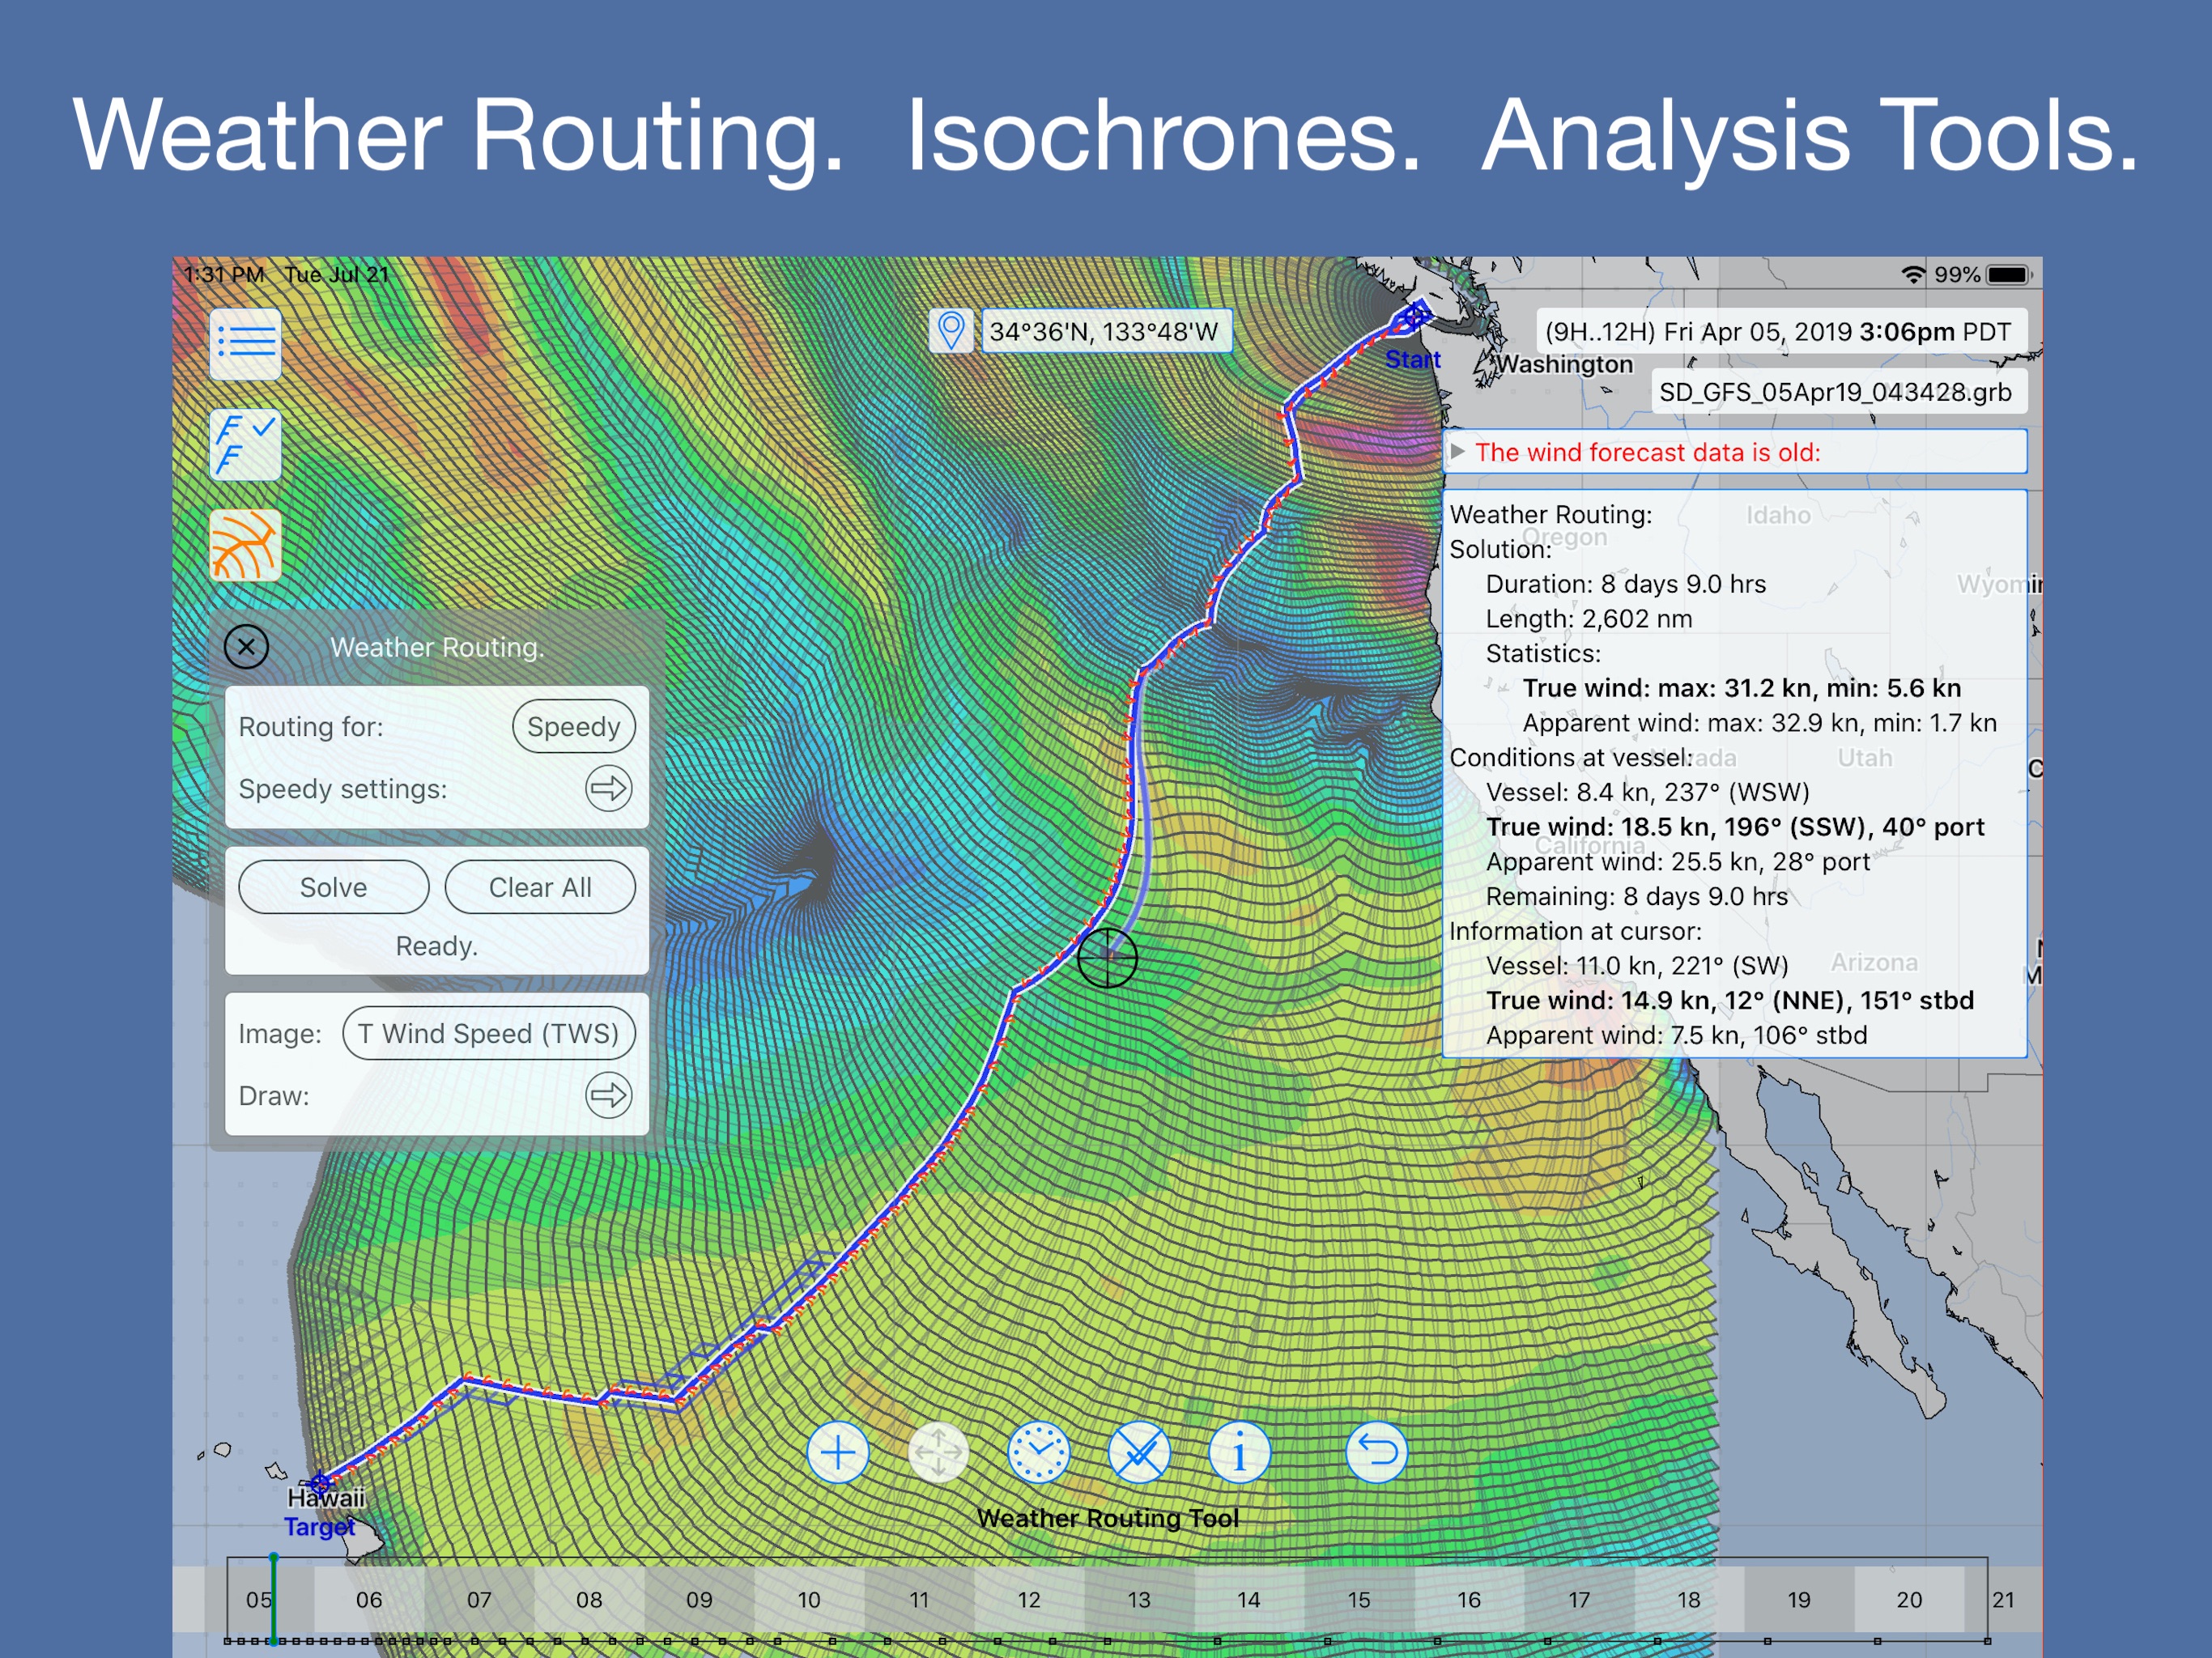Tap the Remaining: 8 days 9.0 hrs line

[x=1637, y=897]
